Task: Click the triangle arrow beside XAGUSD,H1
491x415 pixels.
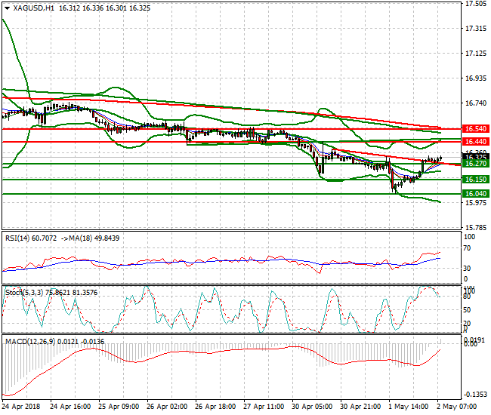Action: coord(6,8)
